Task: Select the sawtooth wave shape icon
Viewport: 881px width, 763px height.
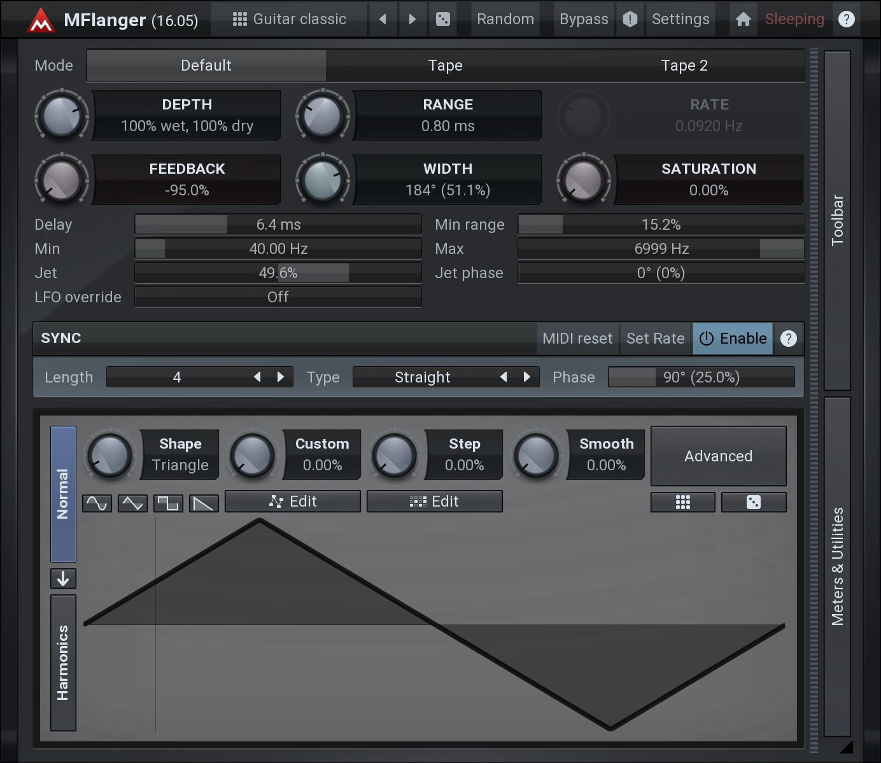Action: [204, 503]
